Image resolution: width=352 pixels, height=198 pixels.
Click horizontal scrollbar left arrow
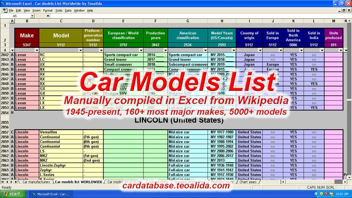pos(283,182)
